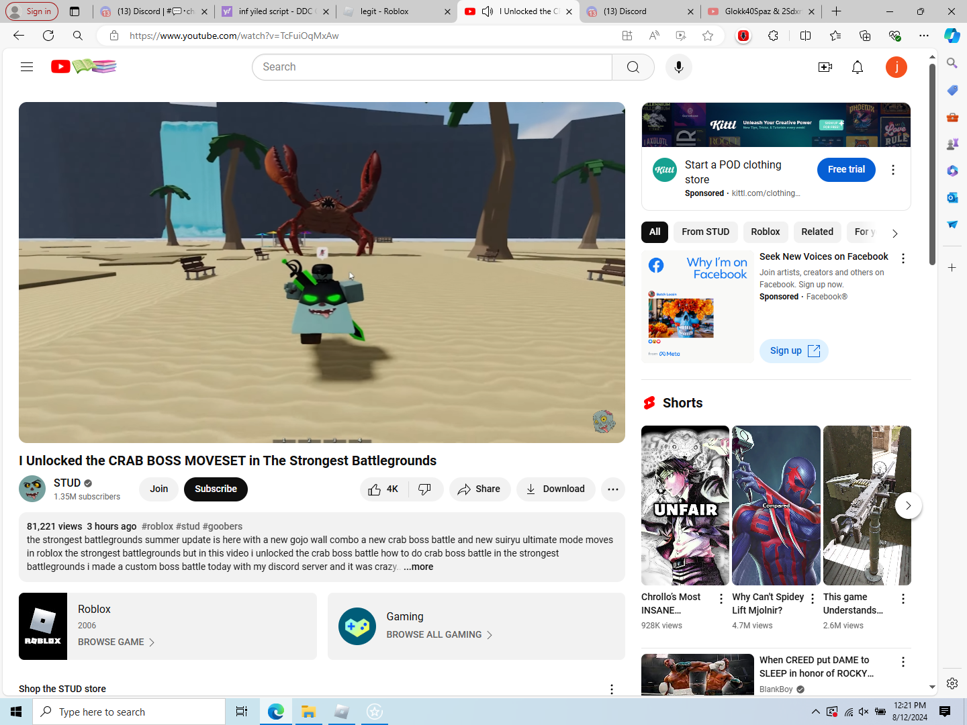This screenshot has height=725, width=967.
Task: Join the STUD channel membership
Action: 159,489
